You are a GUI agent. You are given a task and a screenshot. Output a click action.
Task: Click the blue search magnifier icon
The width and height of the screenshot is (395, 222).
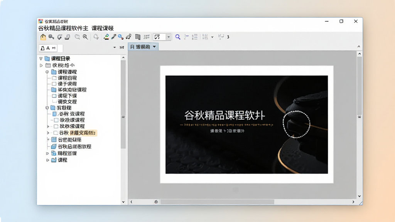point(178,37)
